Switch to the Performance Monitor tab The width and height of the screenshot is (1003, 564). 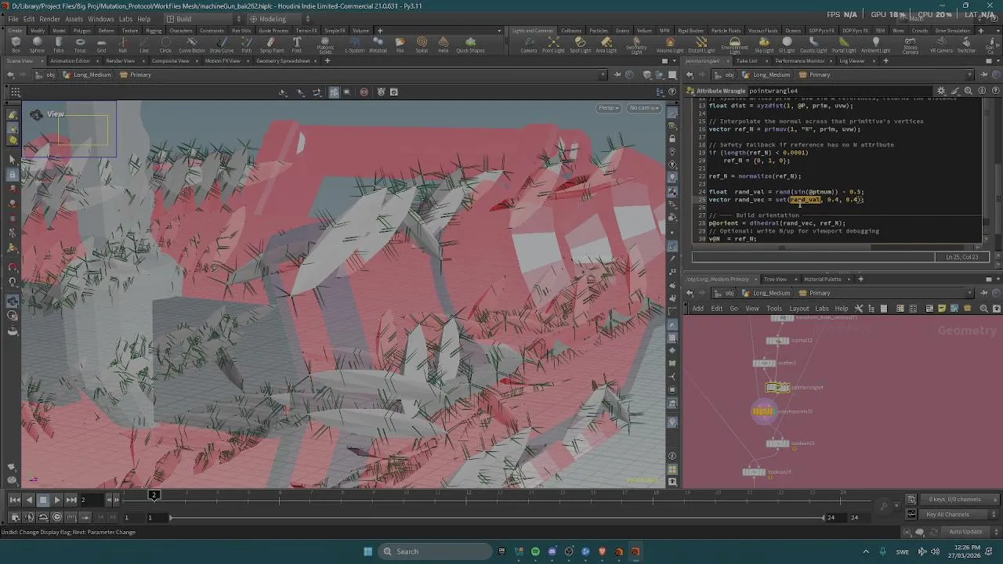799,61
